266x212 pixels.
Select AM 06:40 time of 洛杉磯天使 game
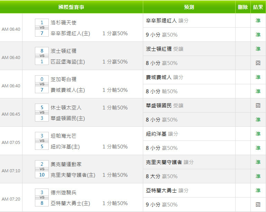pyautogui.click(x=11, y=29)
